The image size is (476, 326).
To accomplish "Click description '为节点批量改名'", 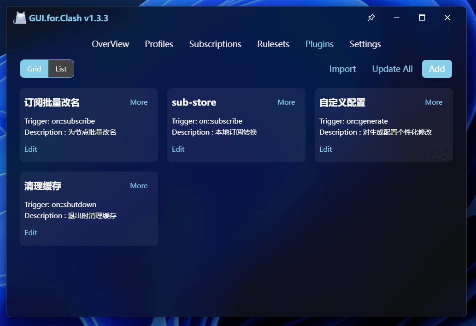I will tap(92, 132).
